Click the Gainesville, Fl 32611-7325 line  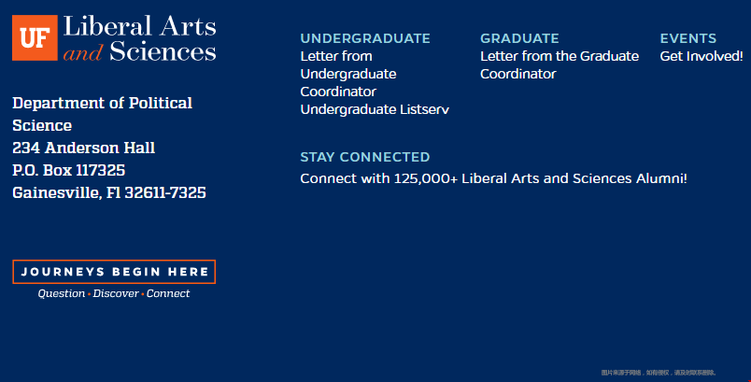coord(109,193)
